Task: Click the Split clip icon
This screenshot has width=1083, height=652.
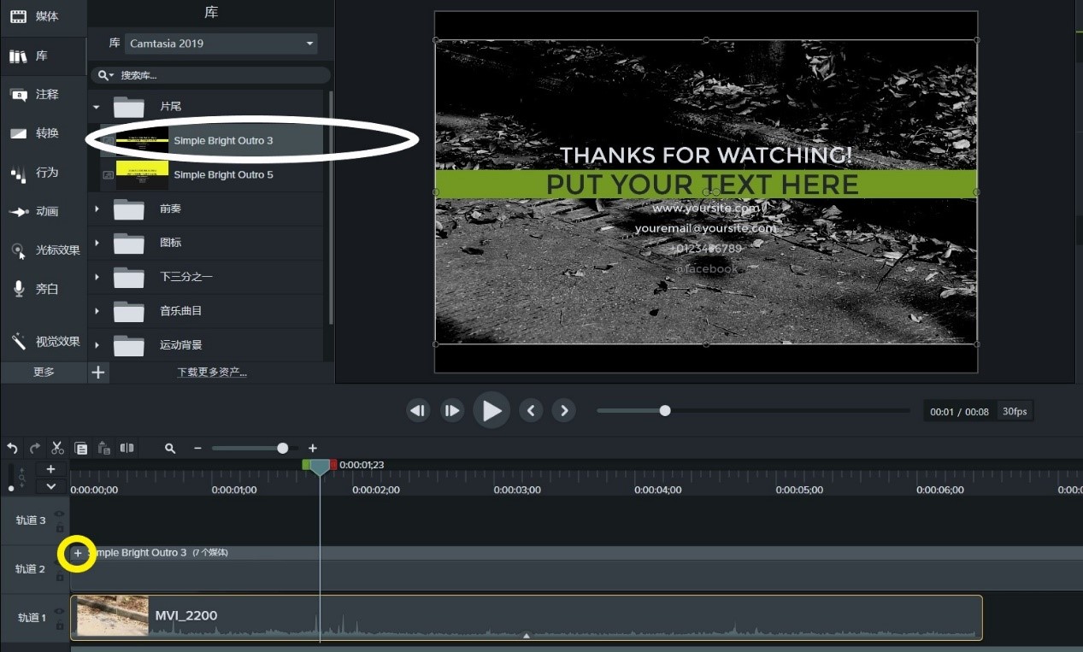Action: (127, 448)
